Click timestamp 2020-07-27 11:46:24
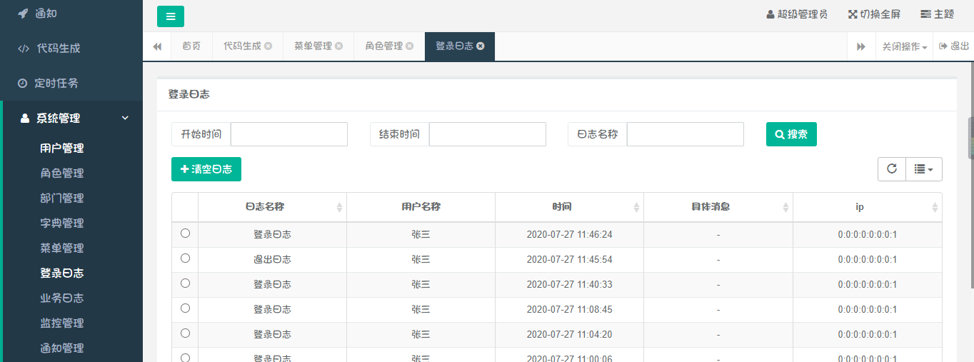 click(x=569, y=234)
